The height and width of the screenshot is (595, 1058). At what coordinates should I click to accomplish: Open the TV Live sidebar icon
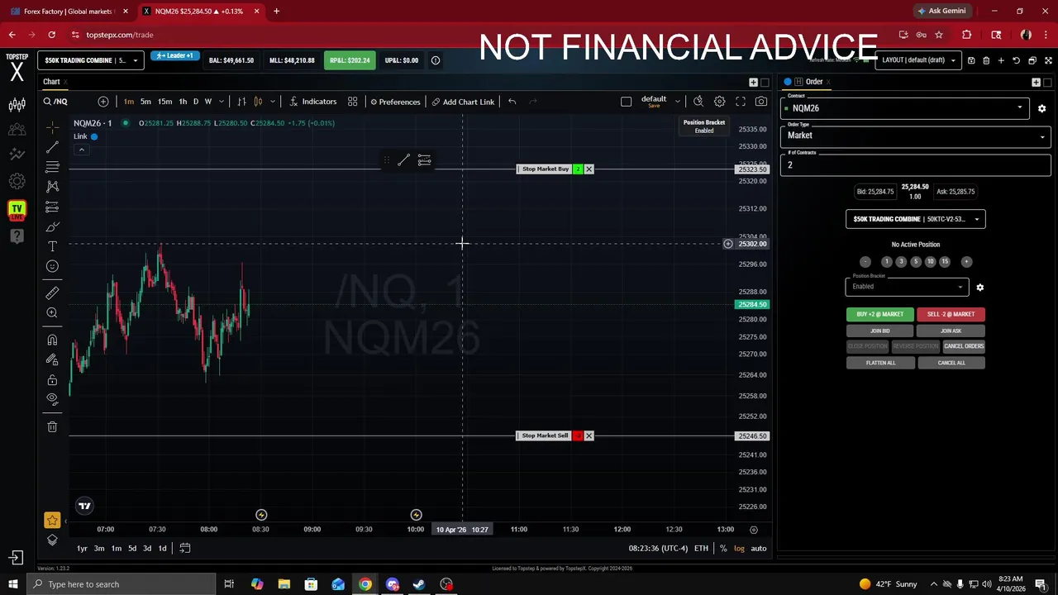point(17,210)
